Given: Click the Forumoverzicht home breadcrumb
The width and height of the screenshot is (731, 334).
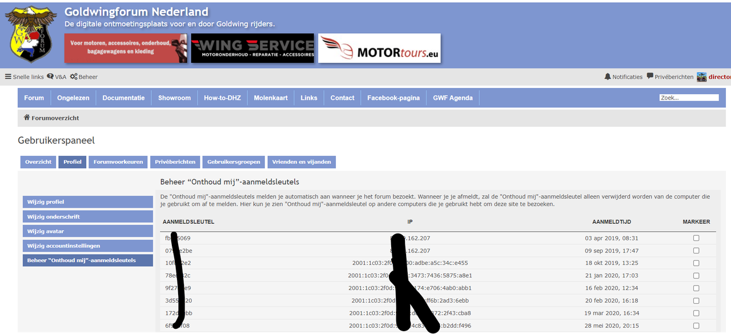Looking at the screenshot, I should coord(51,118).
